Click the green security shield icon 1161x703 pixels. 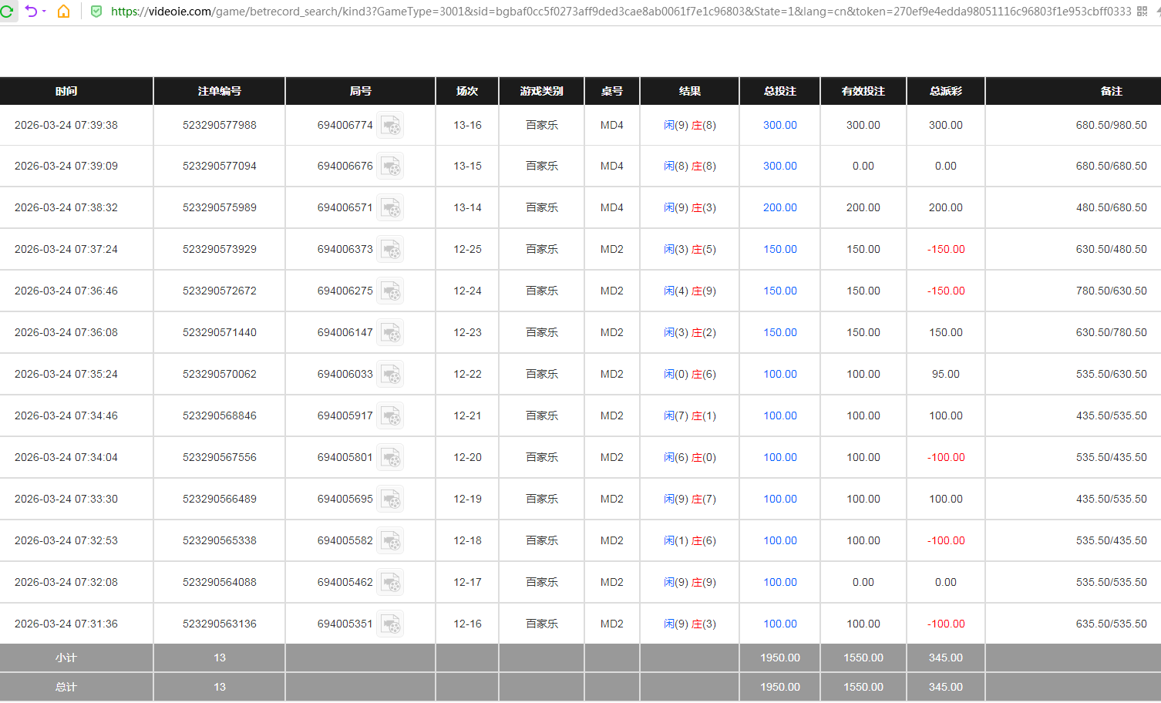tap(96, 12)
